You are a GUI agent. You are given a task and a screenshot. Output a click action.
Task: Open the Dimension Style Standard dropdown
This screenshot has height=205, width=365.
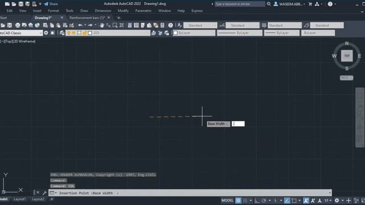tap(242, 25)
